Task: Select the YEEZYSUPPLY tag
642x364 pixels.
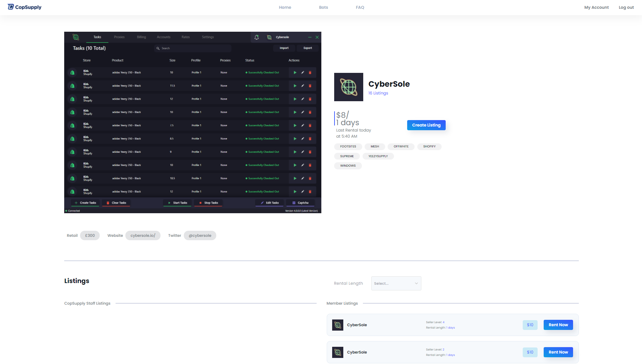Action: (378, 156)
